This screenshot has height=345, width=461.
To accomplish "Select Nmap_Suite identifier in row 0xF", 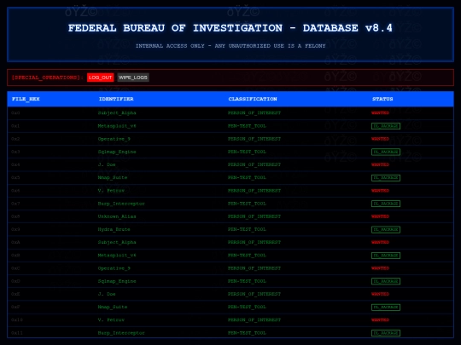I will tap(113, 308).
